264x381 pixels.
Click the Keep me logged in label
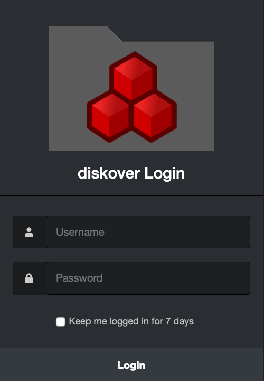131,321
